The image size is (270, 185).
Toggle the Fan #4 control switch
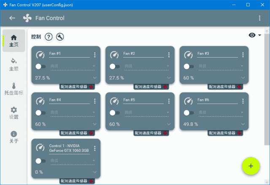click(40, 113)
